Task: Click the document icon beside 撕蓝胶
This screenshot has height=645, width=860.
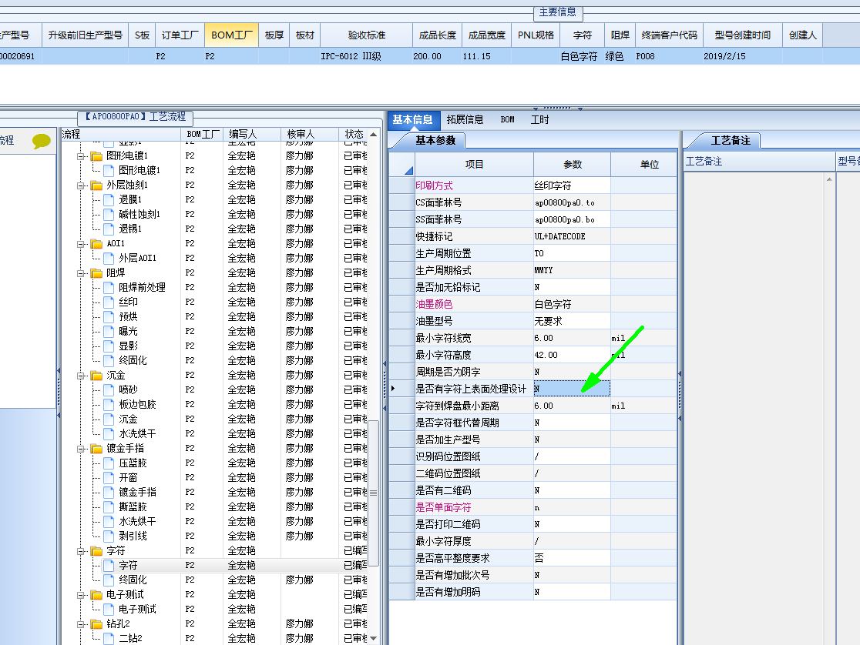Action: (x=109, y=507)
